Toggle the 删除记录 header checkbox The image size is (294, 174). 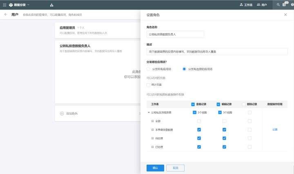(x=244, y=104)
